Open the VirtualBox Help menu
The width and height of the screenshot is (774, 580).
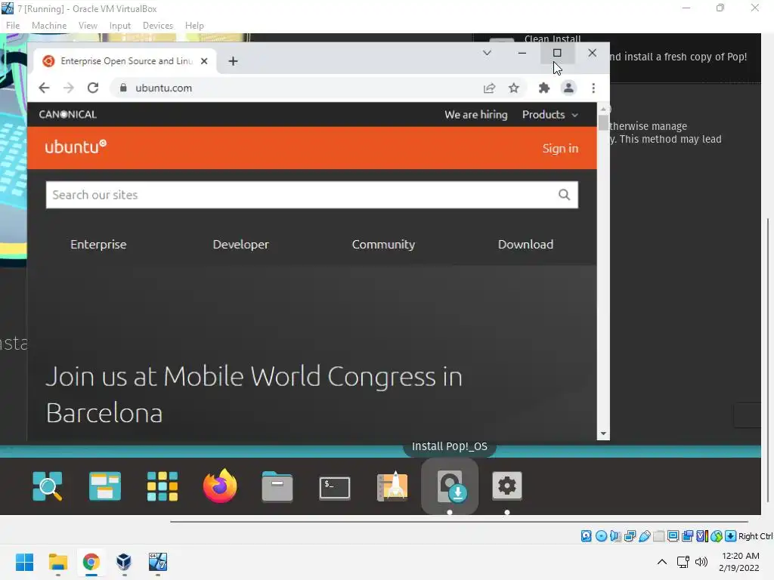tap(194, 26)
